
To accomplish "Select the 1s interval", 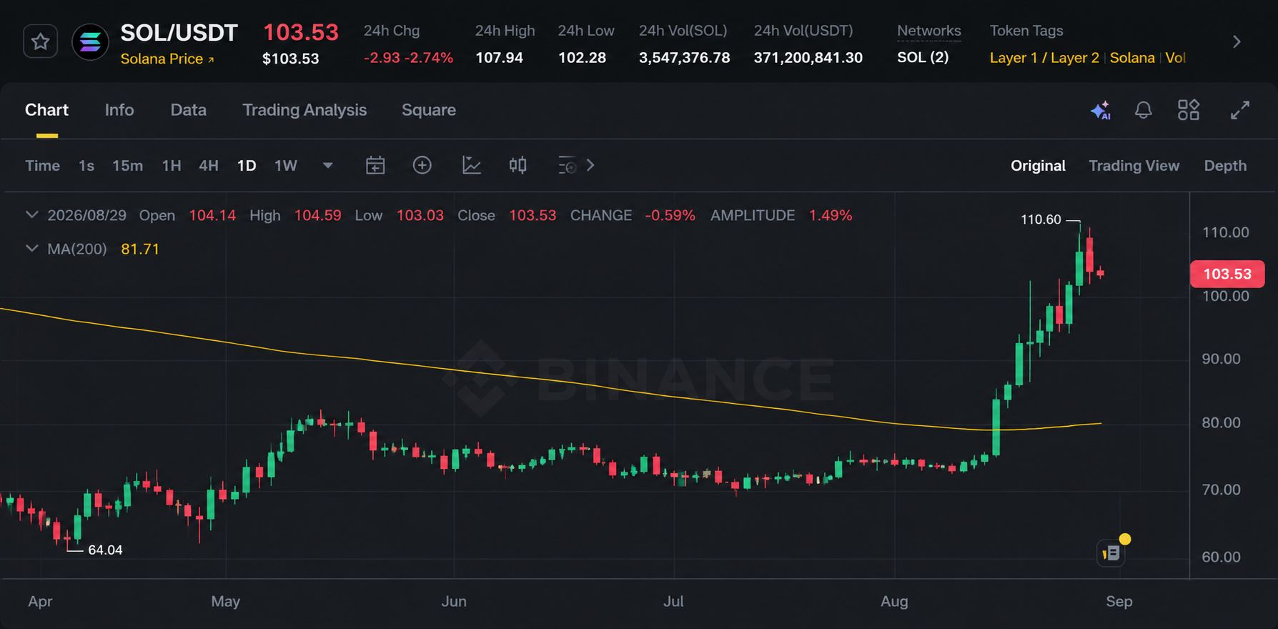I will tap(86, 166).
